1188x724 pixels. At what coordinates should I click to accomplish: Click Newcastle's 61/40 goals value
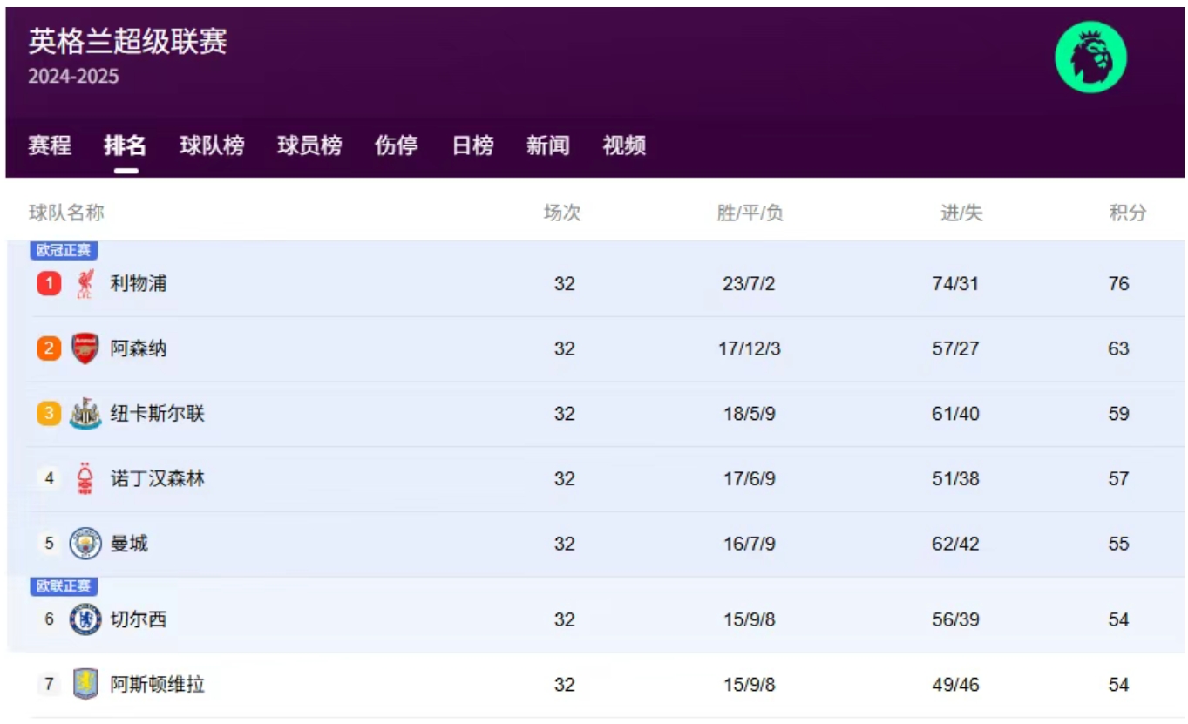955,414
